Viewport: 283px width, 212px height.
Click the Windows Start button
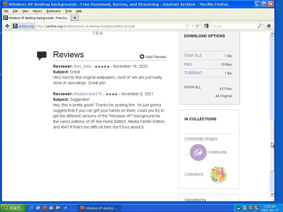13,208
